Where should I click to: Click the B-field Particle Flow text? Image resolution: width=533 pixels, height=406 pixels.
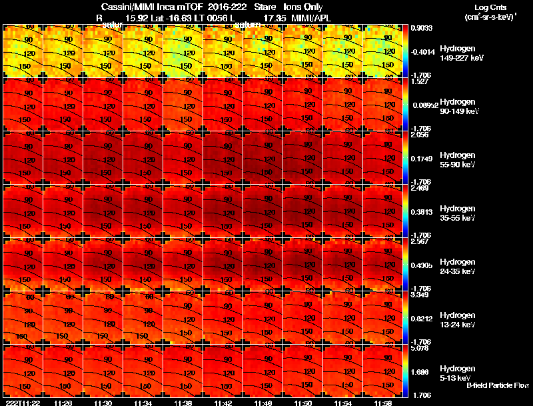pos(498,385)
